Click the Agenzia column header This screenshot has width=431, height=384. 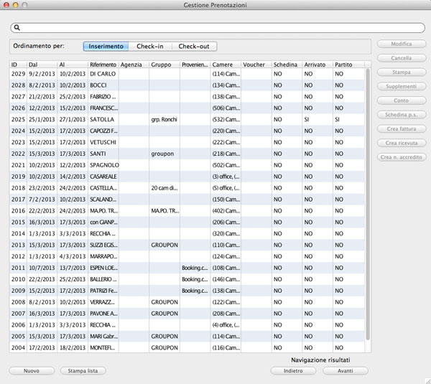pos(134,65)
